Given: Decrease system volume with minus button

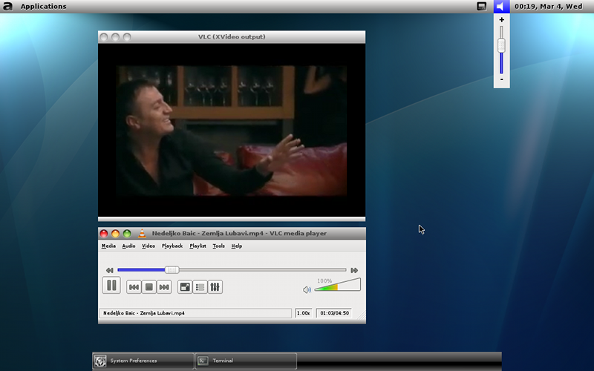Looking at the screenshot, I should click(502, 79).
